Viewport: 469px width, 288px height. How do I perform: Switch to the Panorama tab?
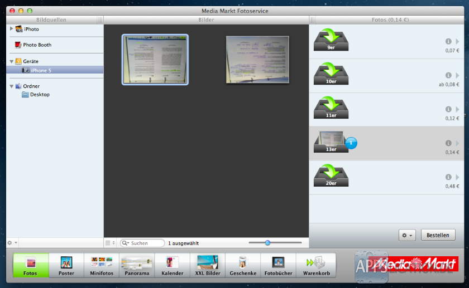tap(137, 265)
